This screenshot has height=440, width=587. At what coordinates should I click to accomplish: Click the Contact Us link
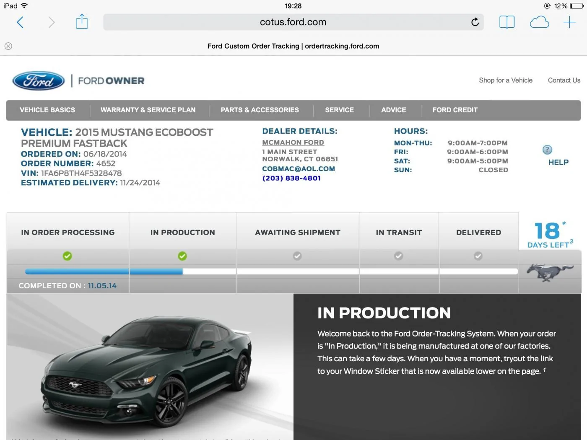[x=564, y=80]
